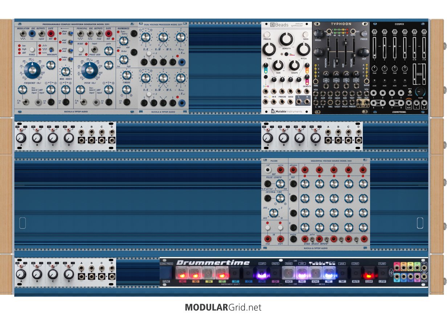Click the L.STEP pad on Drummertime

coord(382,273)
